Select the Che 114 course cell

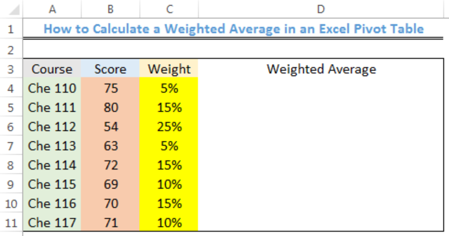52,165
